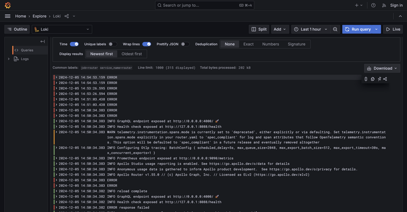Click the Split button

coord(259,29)
